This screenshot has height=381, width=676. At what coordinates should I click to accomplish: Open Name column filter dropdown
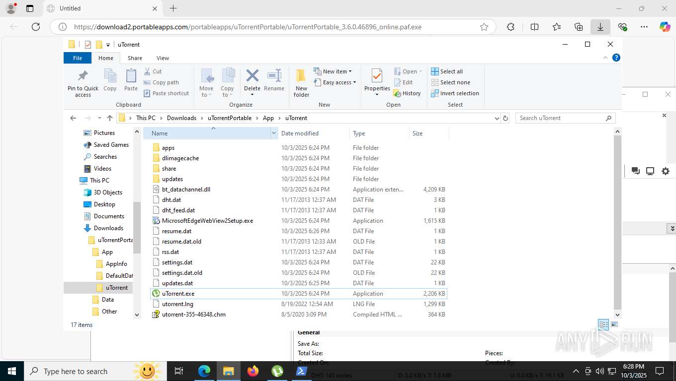274,133
